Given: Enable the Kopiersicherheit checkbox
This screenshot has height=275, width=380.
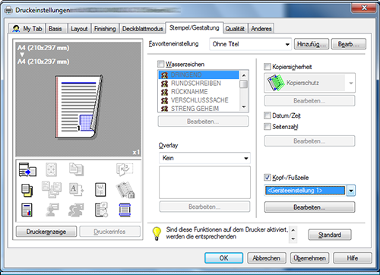Looking at the screenshot, I should (x=268, y=67).
